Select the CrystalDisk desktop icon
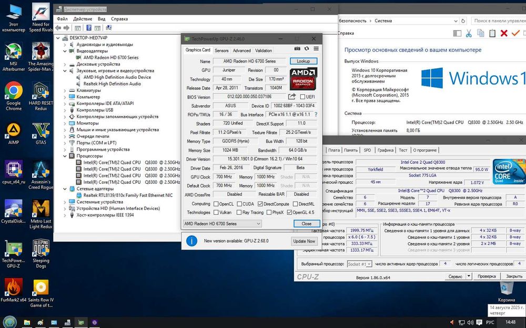526x328 pixels. (14, 211)
